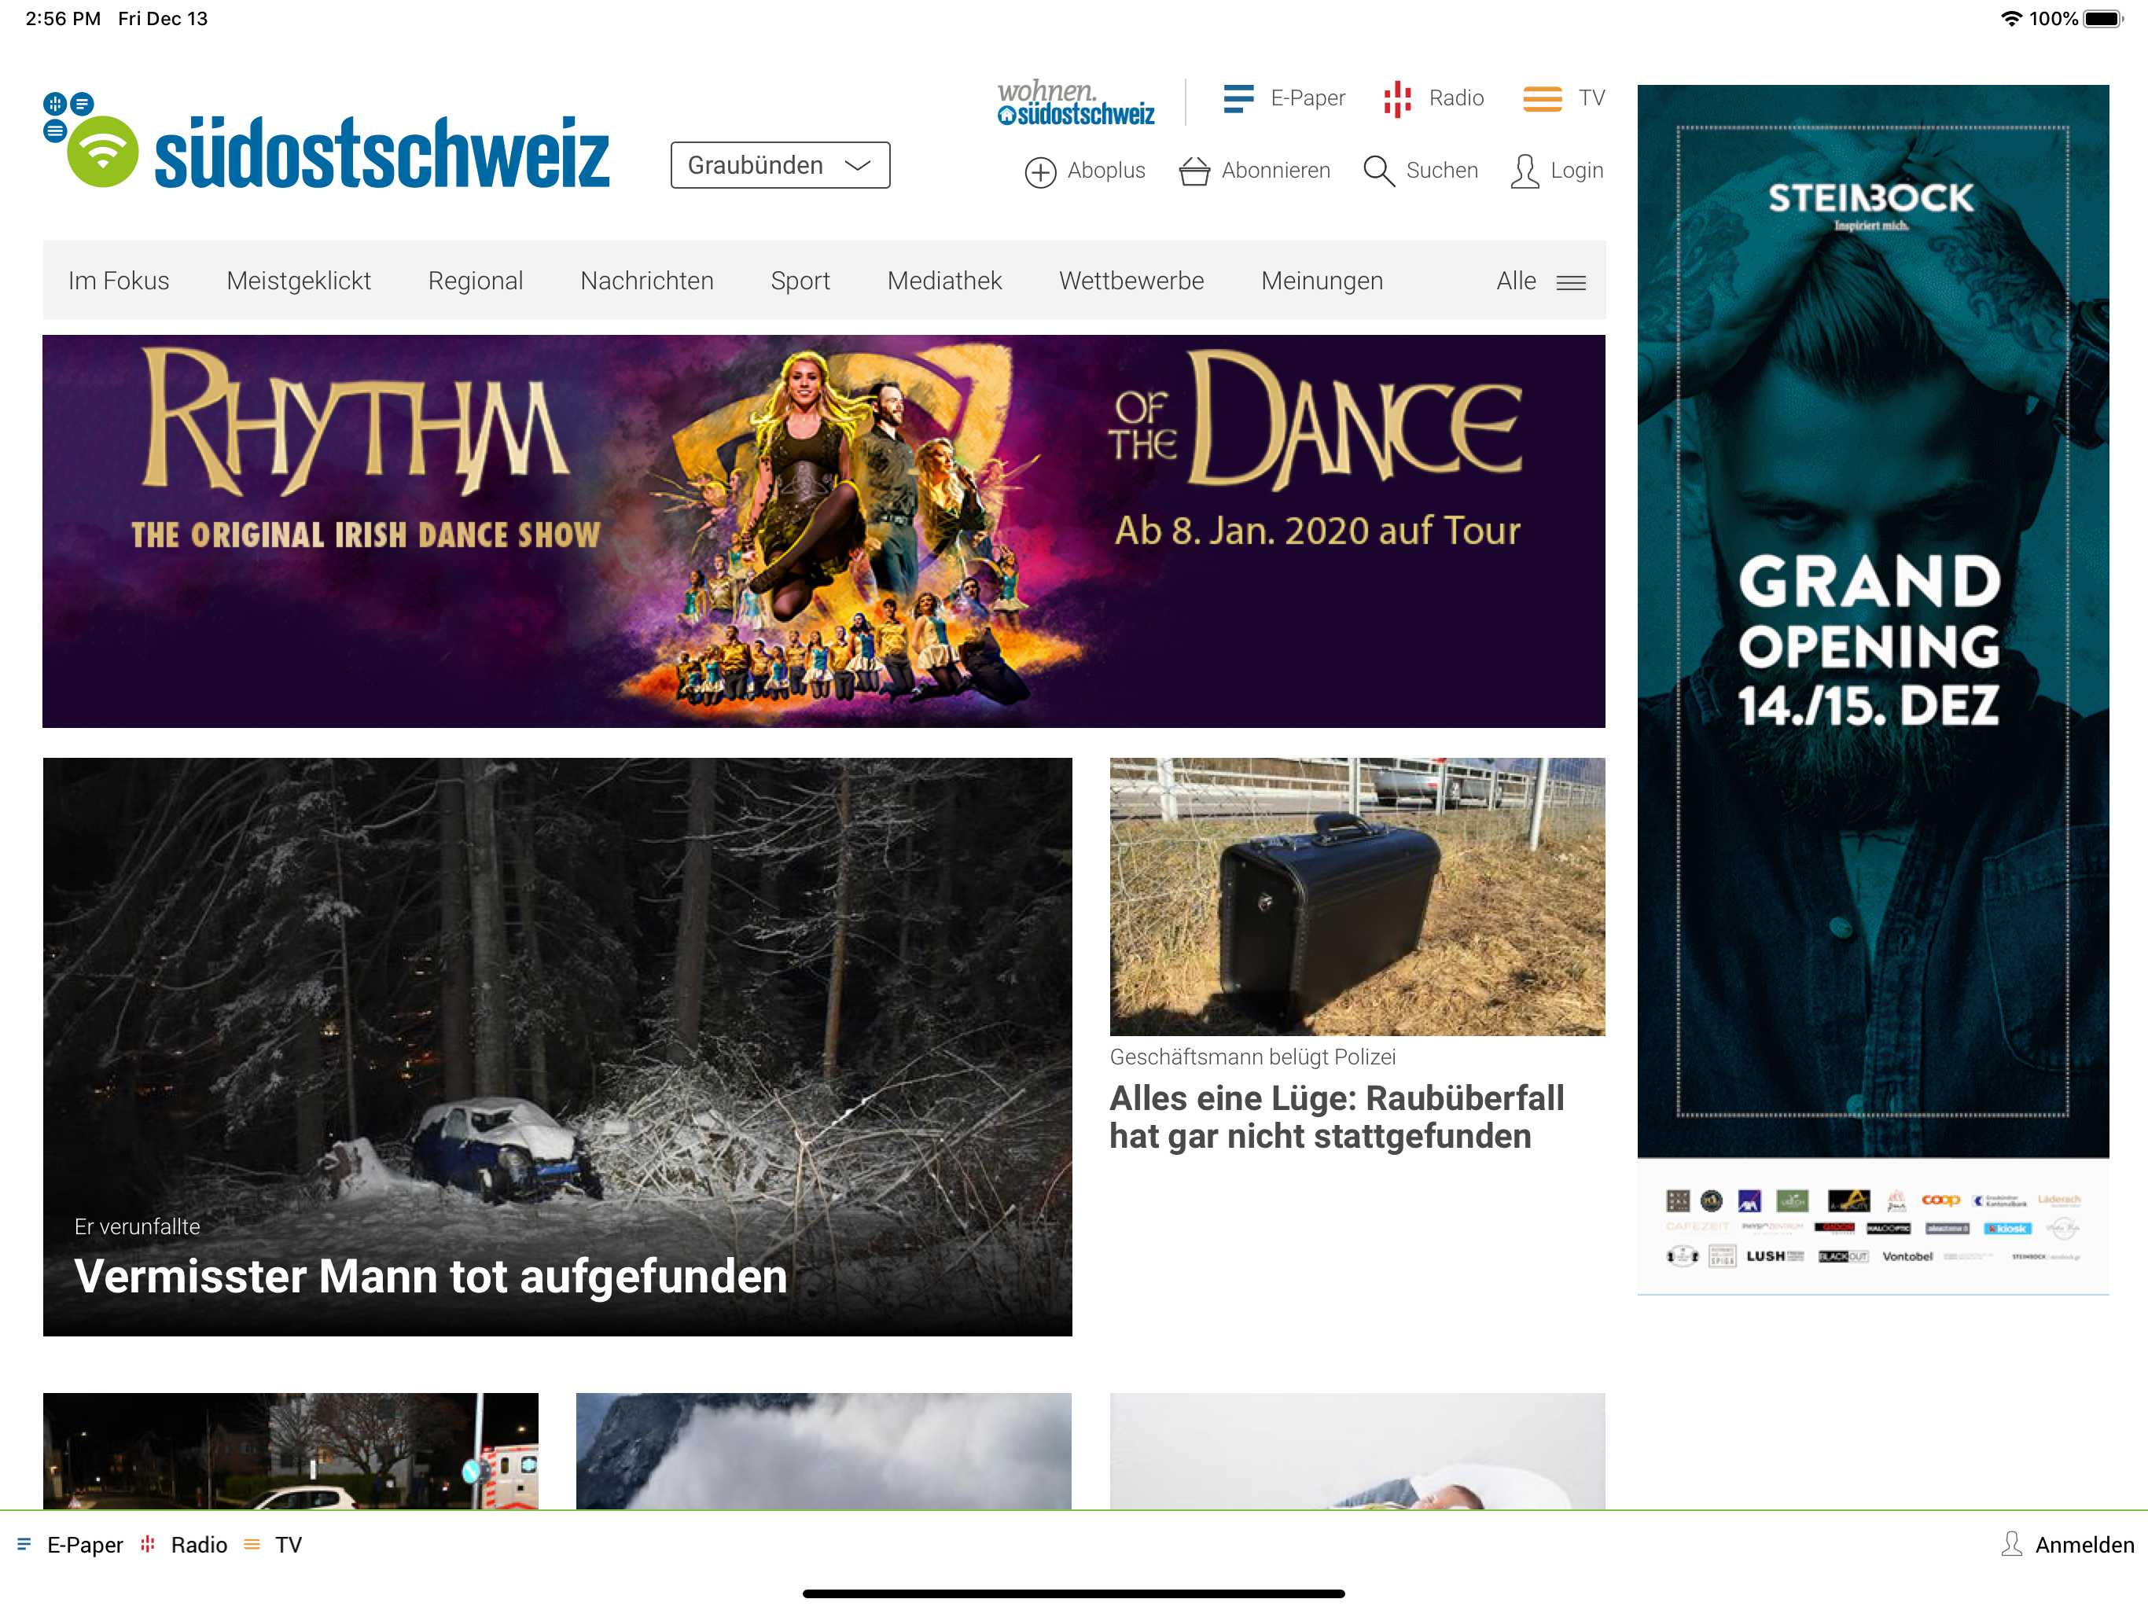Expand the Graubünden region dropdown

click(x=780, y=166)
